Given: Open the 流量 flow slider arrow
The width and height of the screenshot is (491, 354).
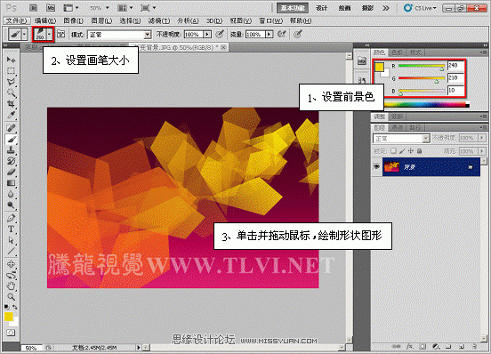Looking at the screenshot, I should click(269, 34).
